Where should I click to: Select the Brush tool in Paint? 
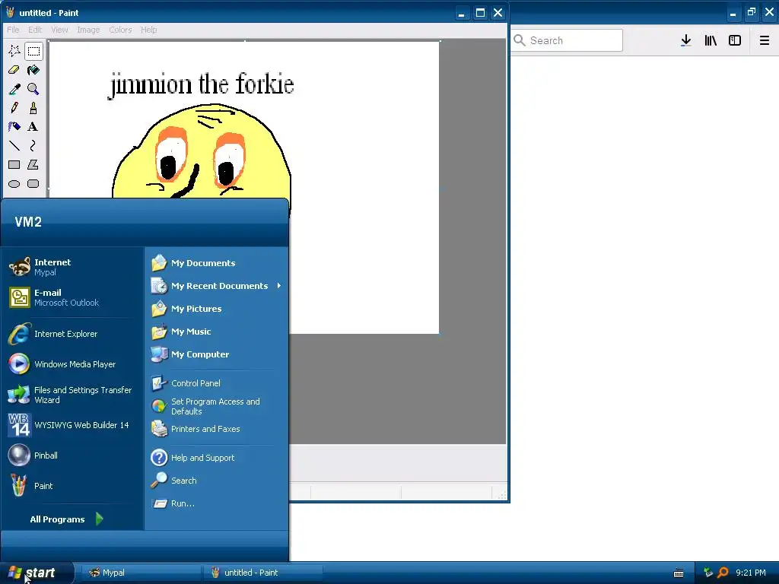(33, 108)
